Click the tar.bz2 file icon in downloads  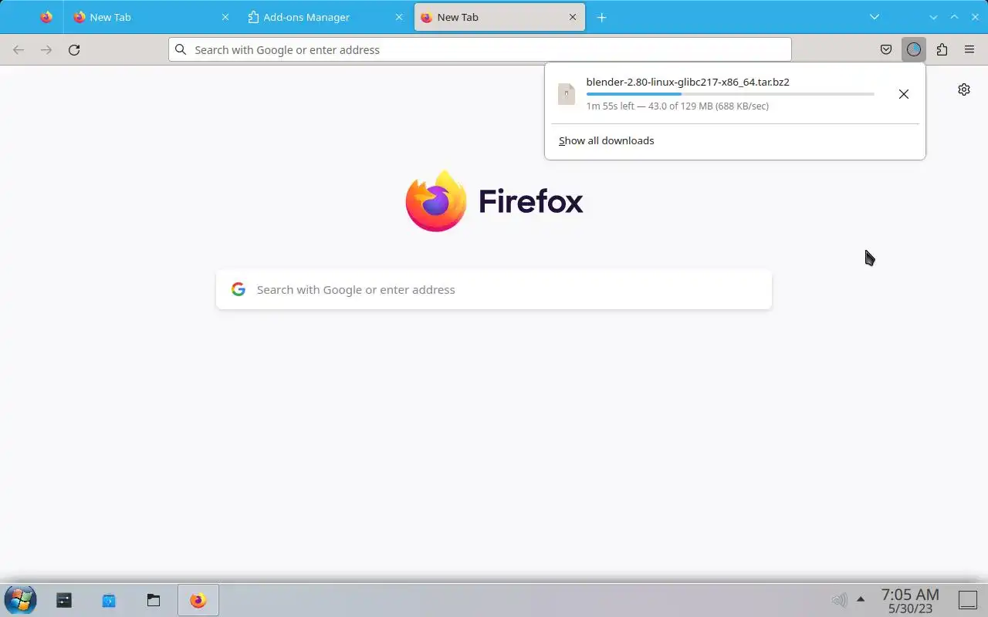pyautogui.click(x=567, y=94)
